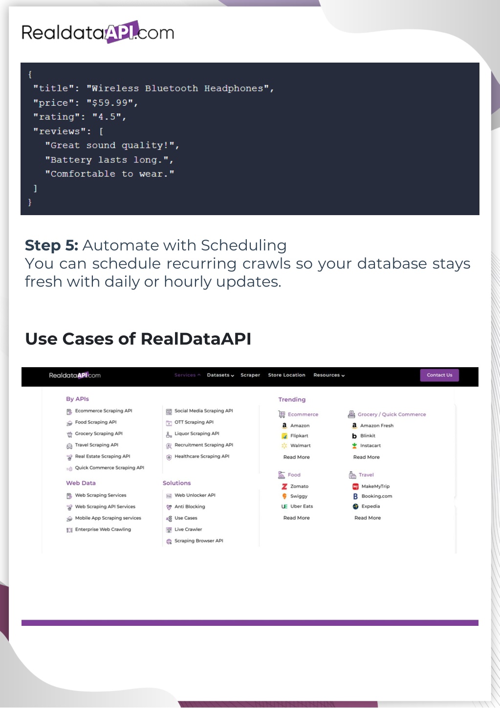
Task: Click the Flipkart icon in Trending
Action: pos(284,436)
